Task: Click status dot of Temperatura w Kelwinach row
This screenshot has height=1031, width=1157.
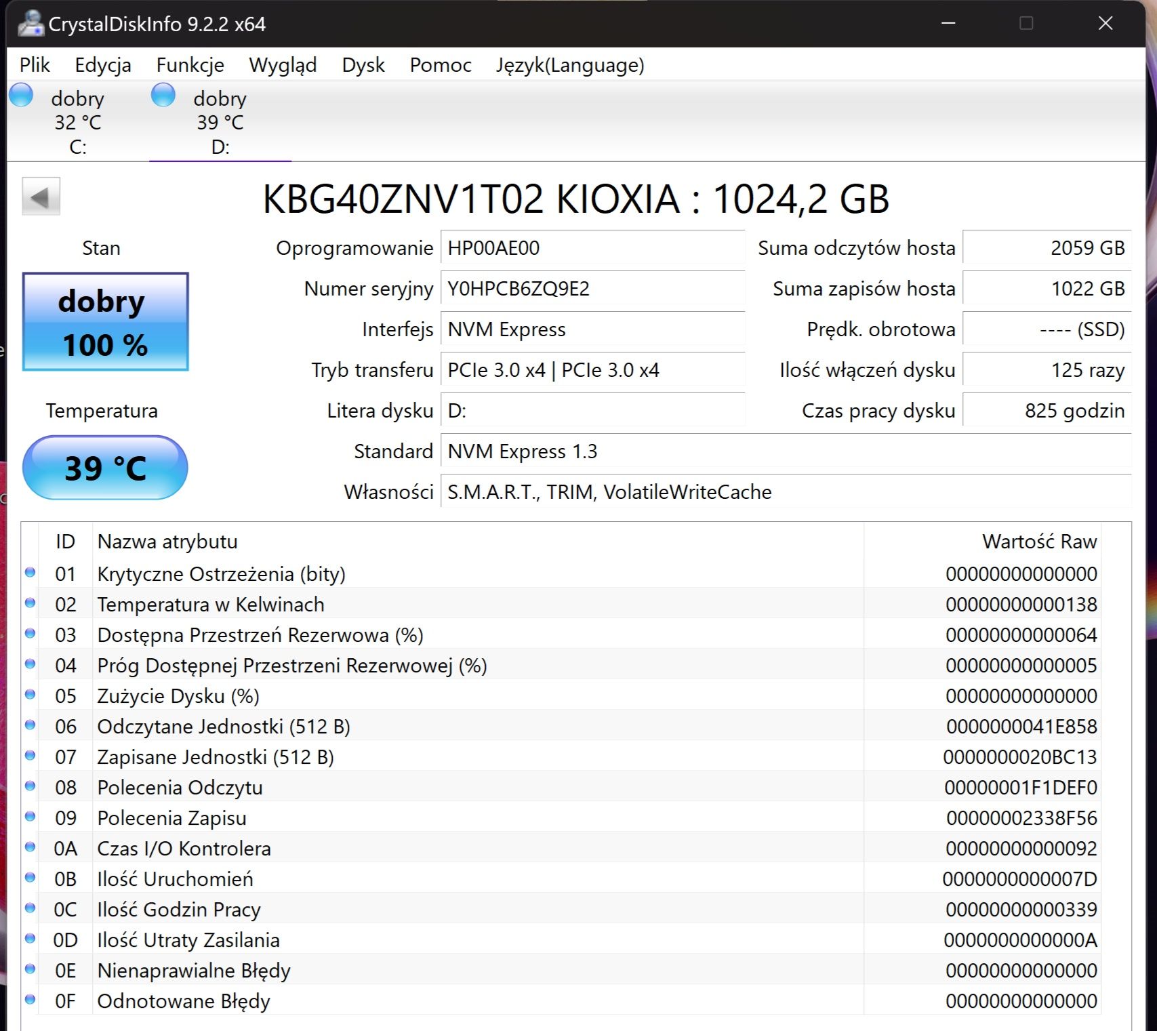Action: (x=30, y=603)
